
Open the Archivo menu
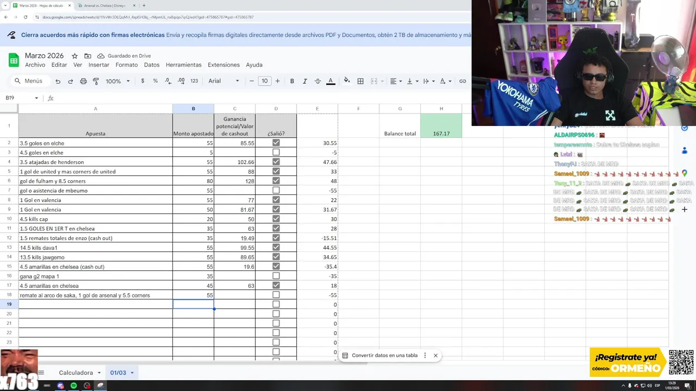click(x=35, y=65)
